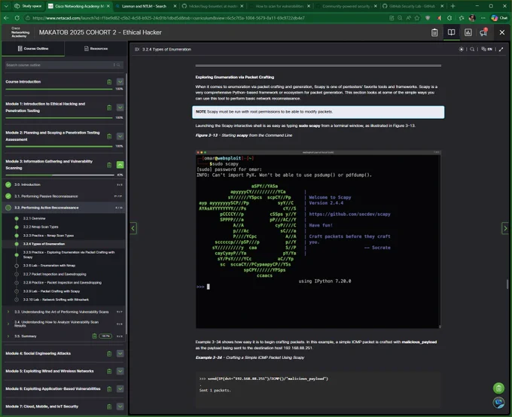Collapse the Module 3 section using green chevron

(120, 165)
